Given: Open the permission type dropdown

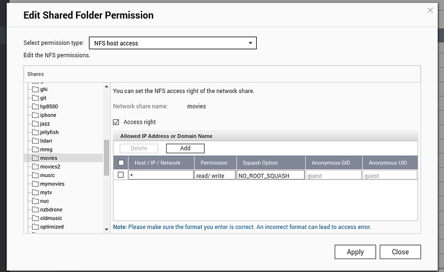Looking at the screenshot, I should (171, 43).
